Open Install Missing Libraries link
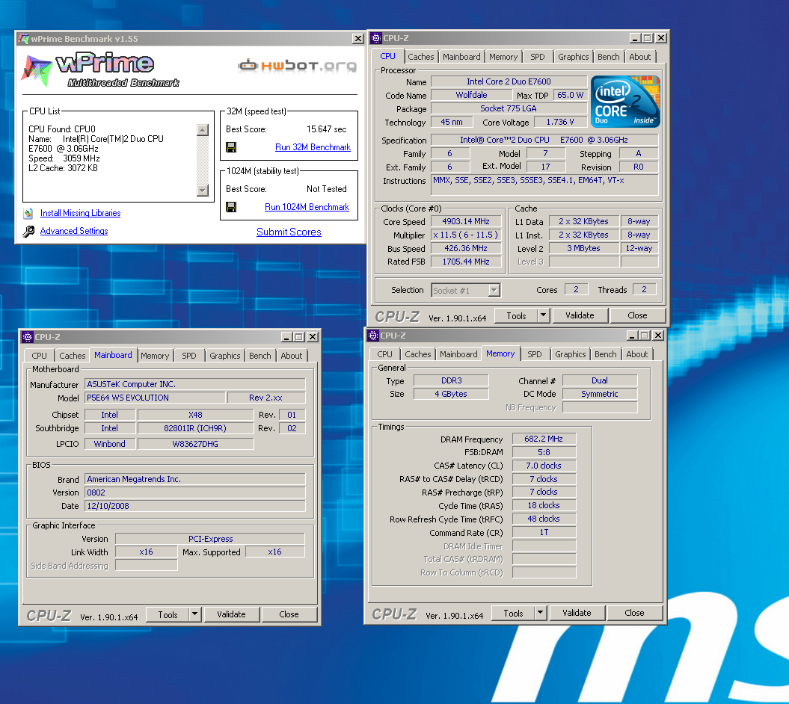Screen dimensions: 789x704 [x=80, y=213]
